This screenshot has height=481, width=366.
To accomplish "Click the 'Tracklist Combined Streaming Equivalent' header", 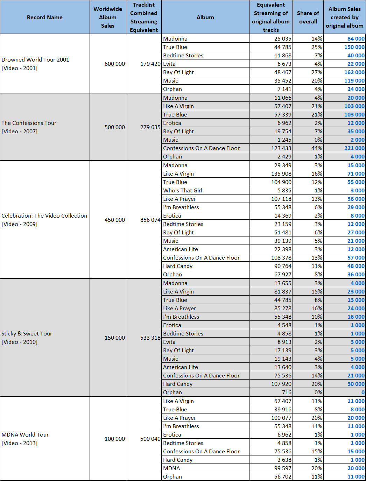I will click(x=144, y=17).
